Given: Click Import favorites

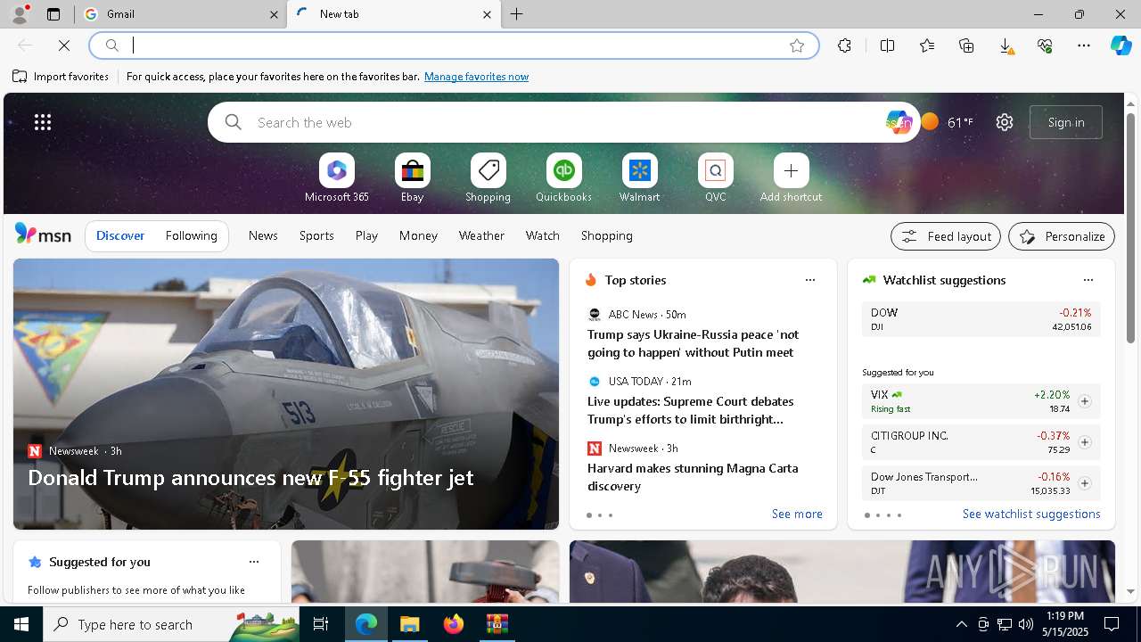Looking at the screenshot, I should click(61, 77).
